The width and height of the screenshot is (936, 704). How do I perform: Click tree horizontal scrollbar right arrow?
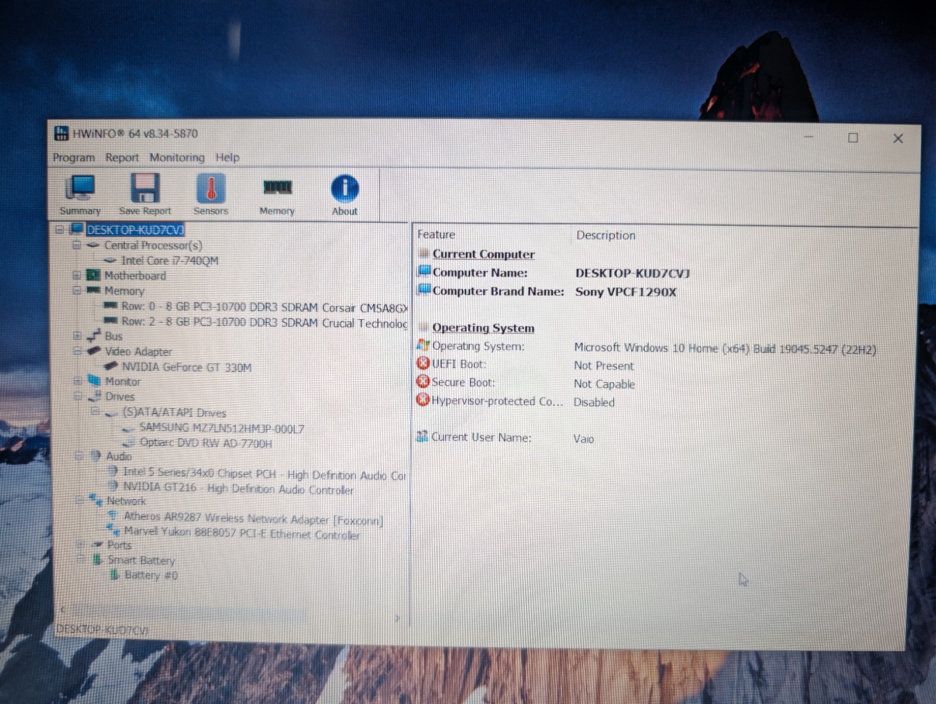pos(397,617)
